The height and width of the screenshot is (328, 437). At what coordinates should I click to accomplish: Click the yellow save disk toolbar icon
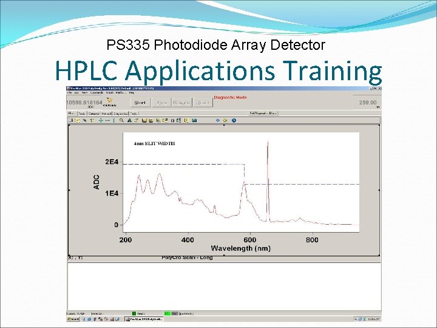tap(144, 120)
